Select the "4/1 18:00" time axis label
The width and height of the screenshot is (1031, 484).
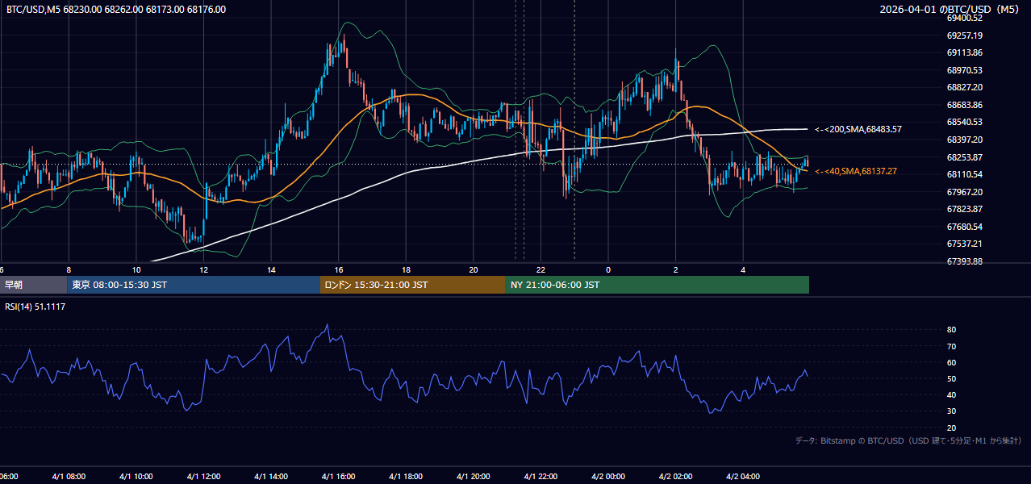tap(407, 477)
